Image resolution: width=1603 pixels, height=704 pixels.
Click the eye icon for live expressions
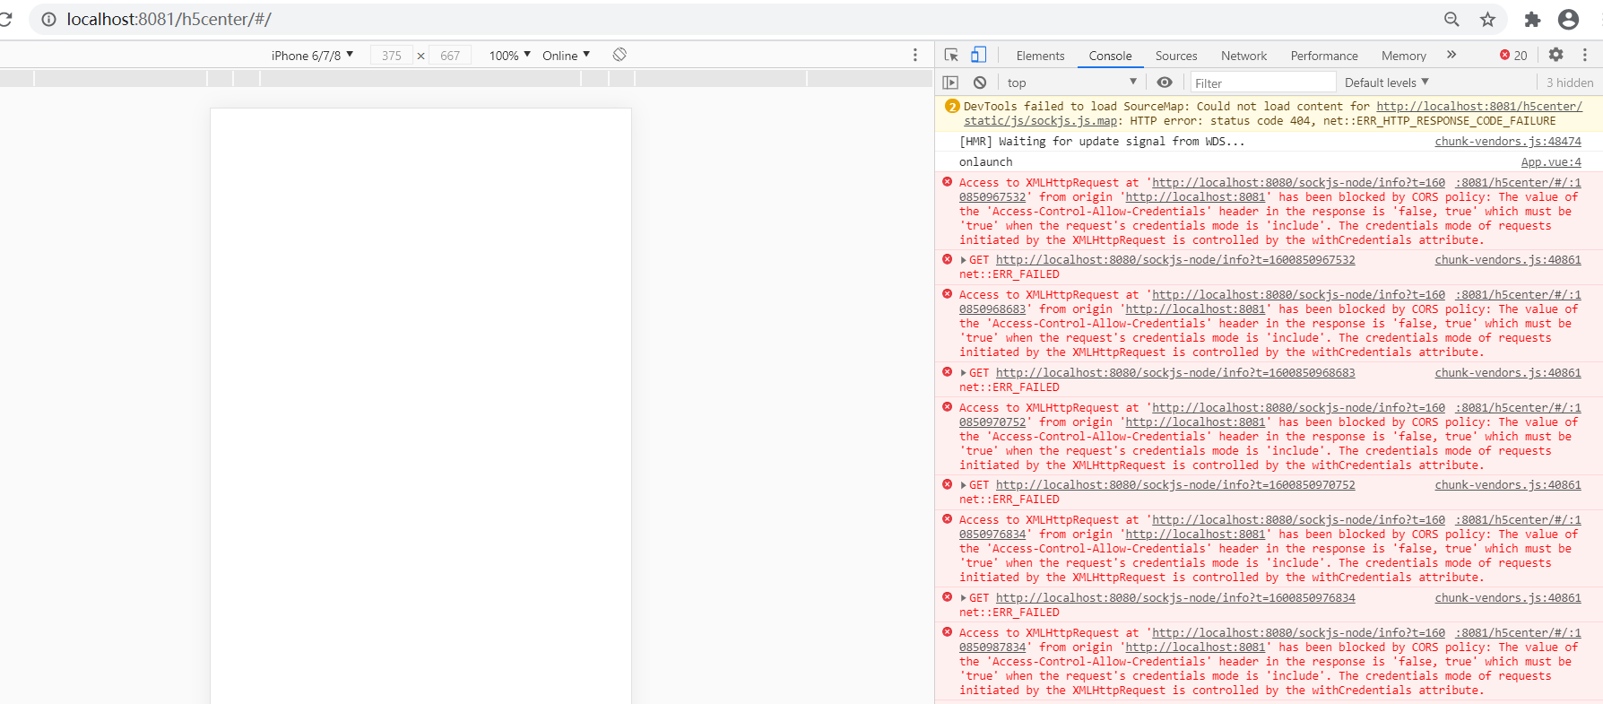[x=1164, y=83]
